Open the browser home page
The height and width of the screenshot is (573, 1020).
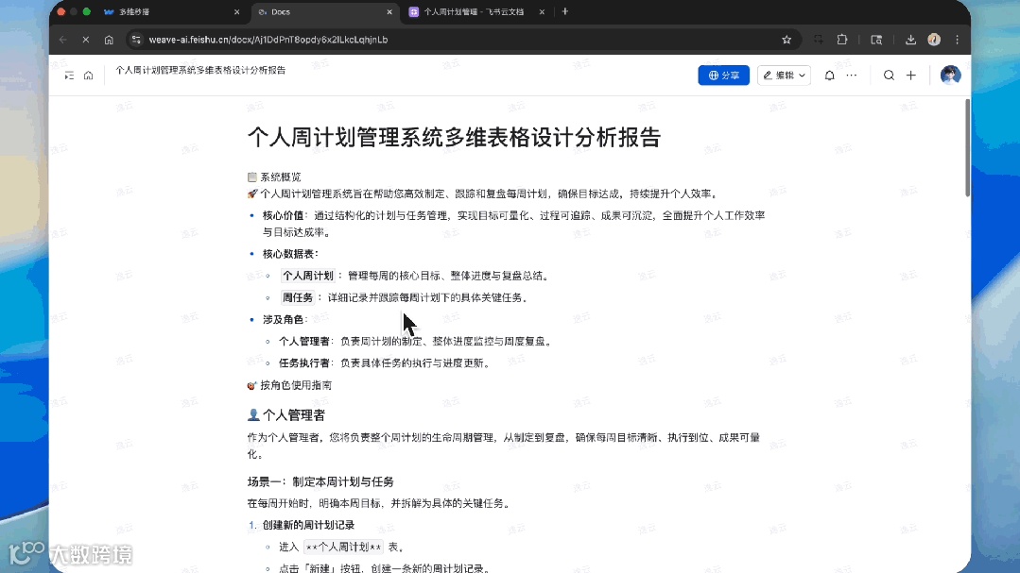pyautogui.click(x=109, y=40)
